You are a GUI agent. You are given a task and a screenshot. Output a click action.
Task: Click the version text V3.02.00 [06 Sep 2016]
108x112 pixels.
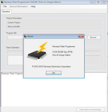pyautogui.click(x=62, y=52)
